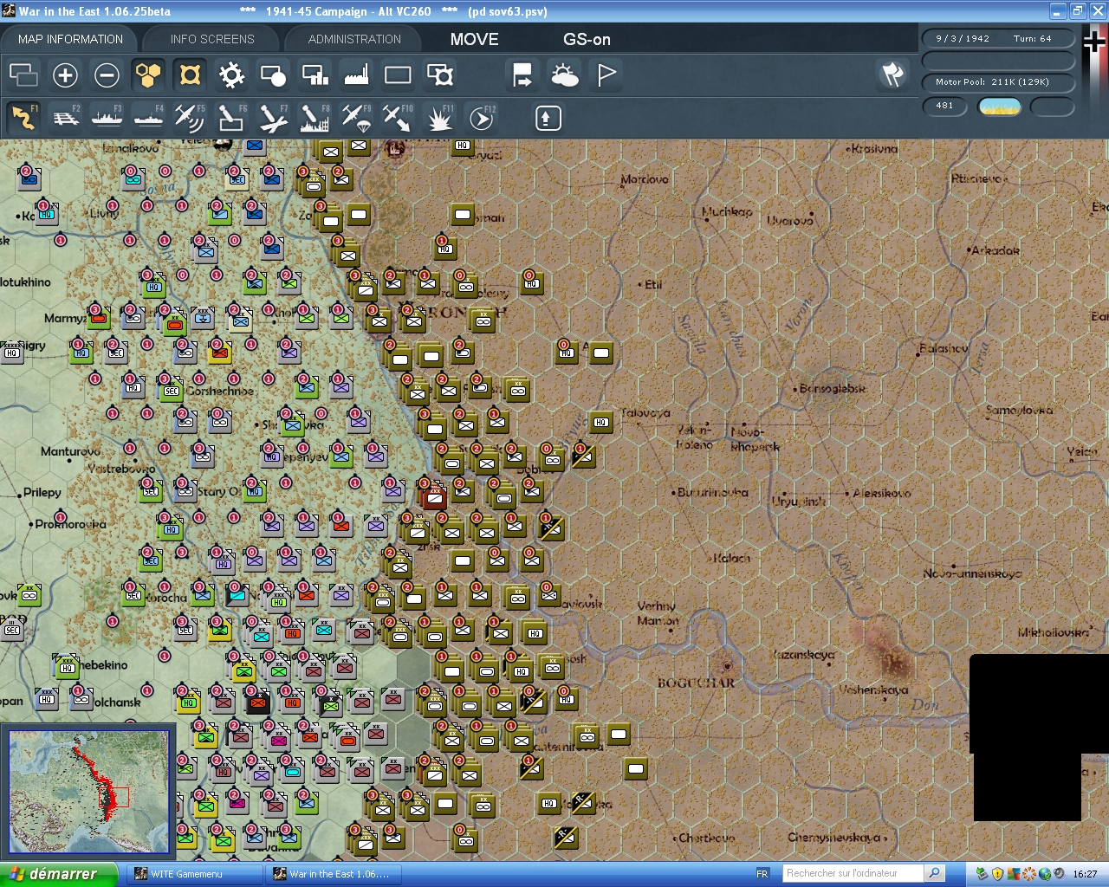This screenshot has height=887, width=1109.
Task: Toggle GS-on in the top bar
Action: (x=586, y=38)
